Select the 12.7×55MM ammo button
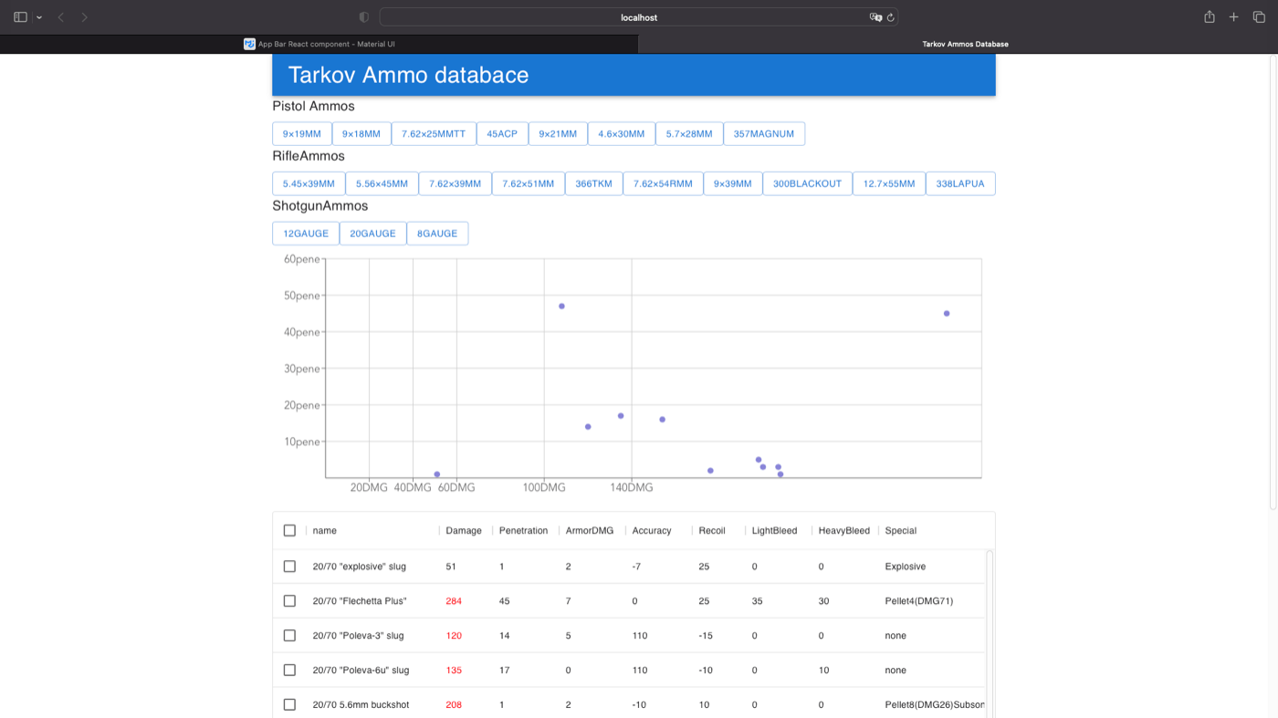This screenshot has width=1278, height=718. [889, 183]
